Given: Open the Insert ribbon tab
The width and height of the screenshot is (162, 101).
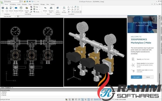Looking at the screenshot, I should [x=19, y=4].
